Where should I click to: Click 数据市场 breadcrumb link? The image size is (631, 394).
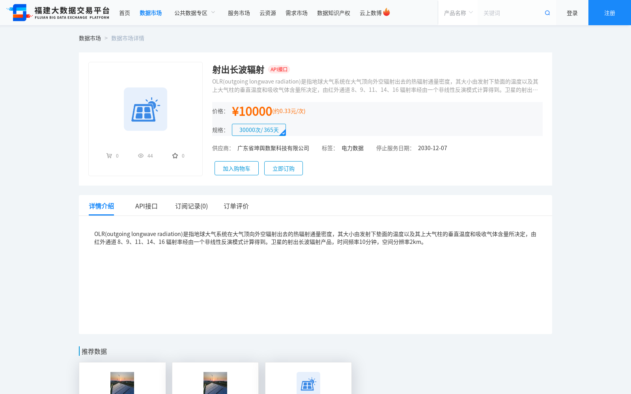click(x=90, y=38)
